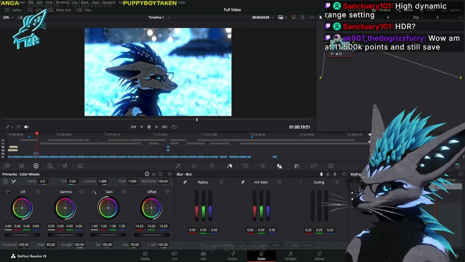
Task: Click the Sat value field
Action: click(107, 245)
